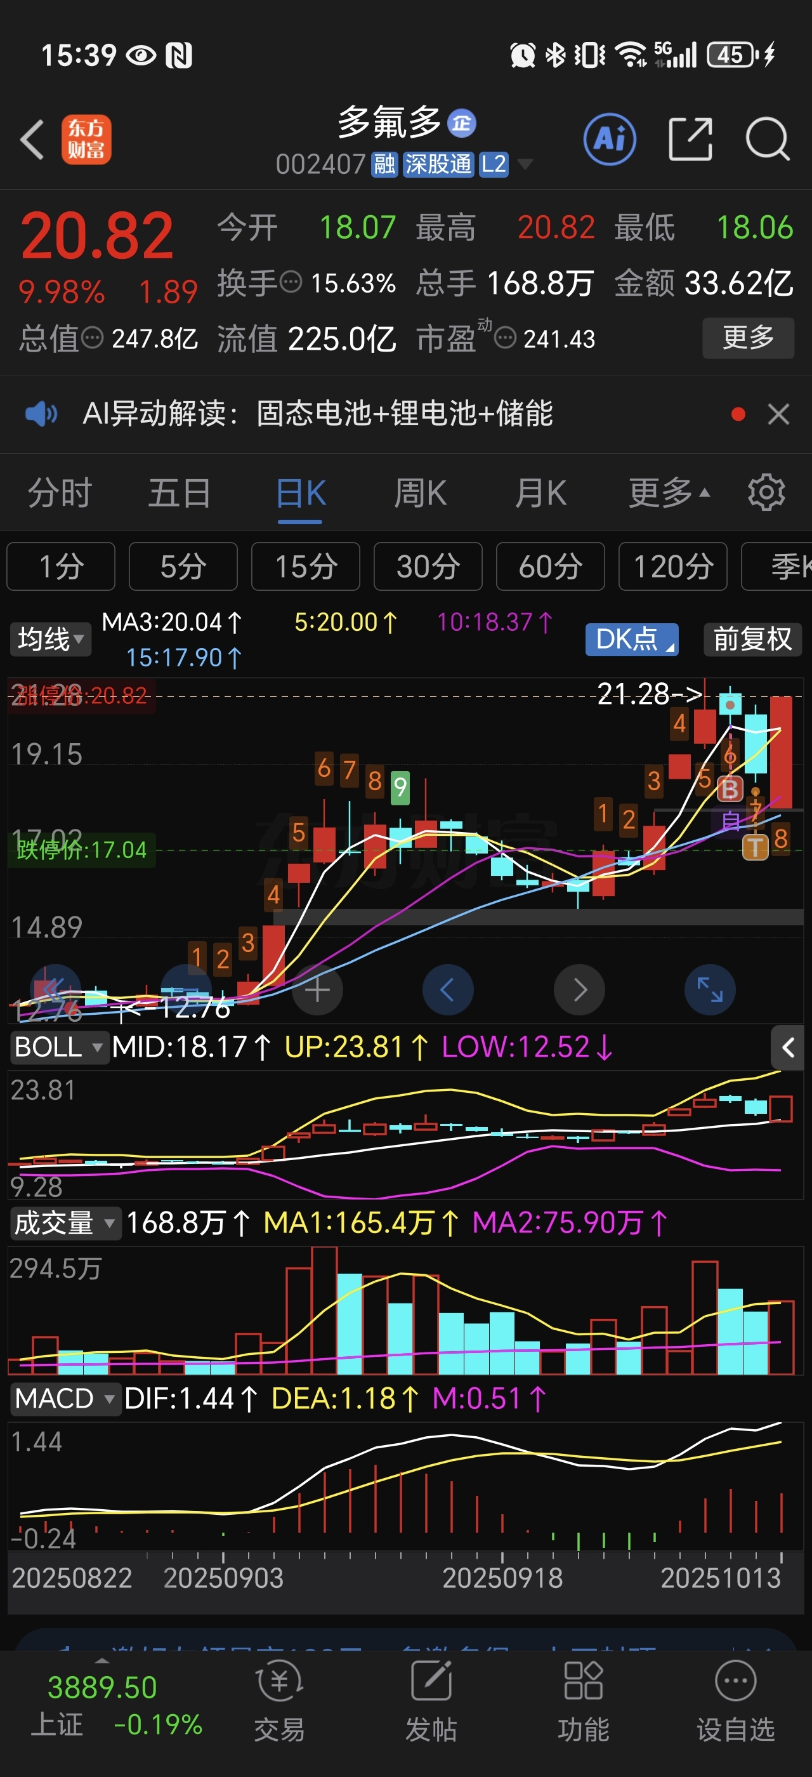
Task: Enter fullscreen chart with expand icon
Action: [x=710, y=990]
